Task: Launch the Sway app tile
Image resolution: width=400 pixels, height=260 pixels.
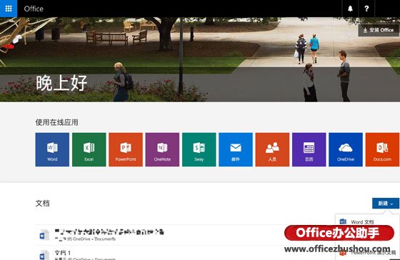Action: 199,149
